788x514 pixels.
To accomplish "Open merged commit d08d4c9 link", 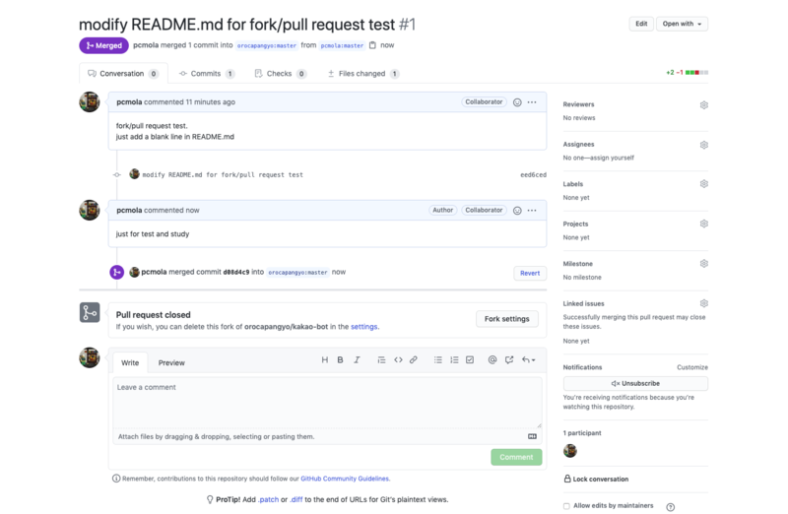I will [236, 273].
